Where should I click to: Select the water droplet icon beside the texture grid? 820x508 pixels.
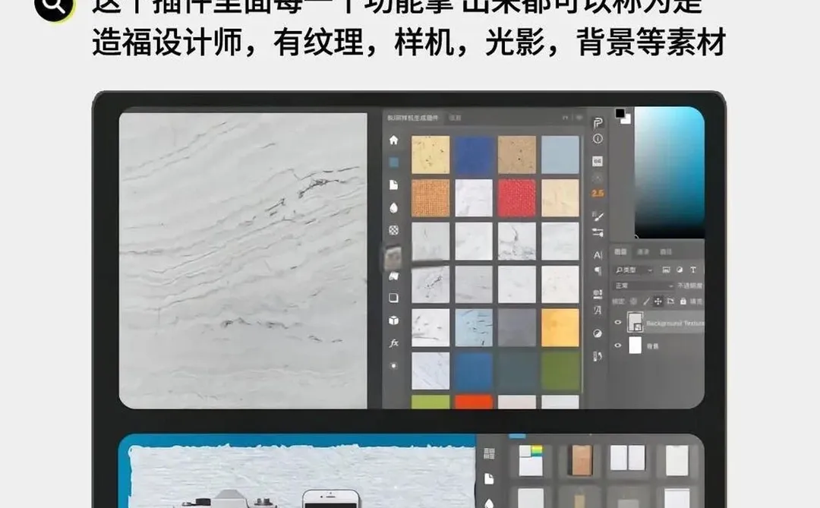click(394, 208)
